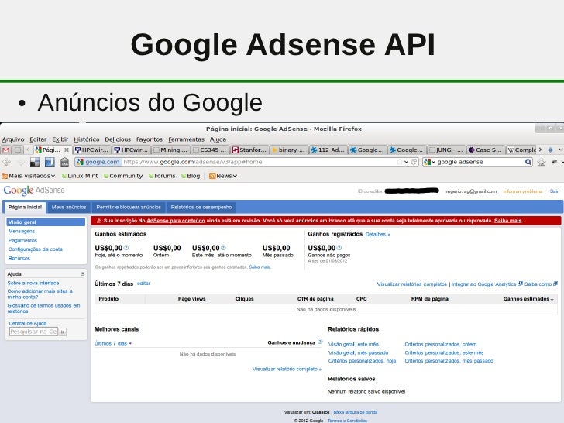
Task: Click the Central de Ajuda search button
Action: (x=62, y=332)
